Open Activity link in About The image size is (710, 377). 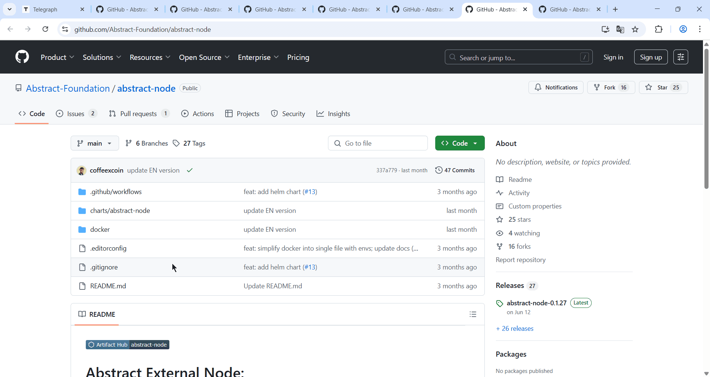click(513, 193)
